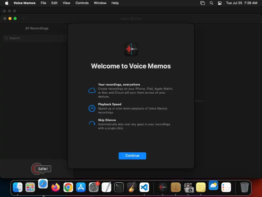The image size is (262, 197).
Task: Open Contacts from the Dock
Action: tap(176, 187)
